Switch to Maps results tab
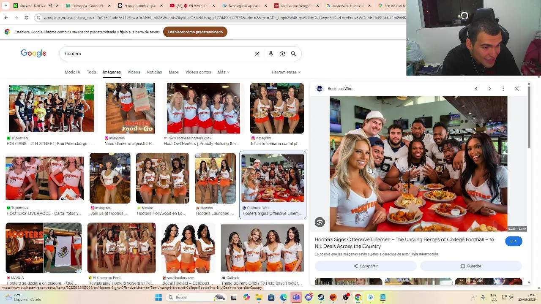This screenshot has height=304, width=541. tap(174, 72)
